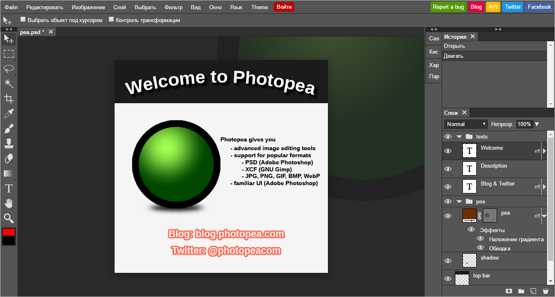The width and height of the screenshot is (555, 297).
Task: Click the API button
Action: [493, 7]
